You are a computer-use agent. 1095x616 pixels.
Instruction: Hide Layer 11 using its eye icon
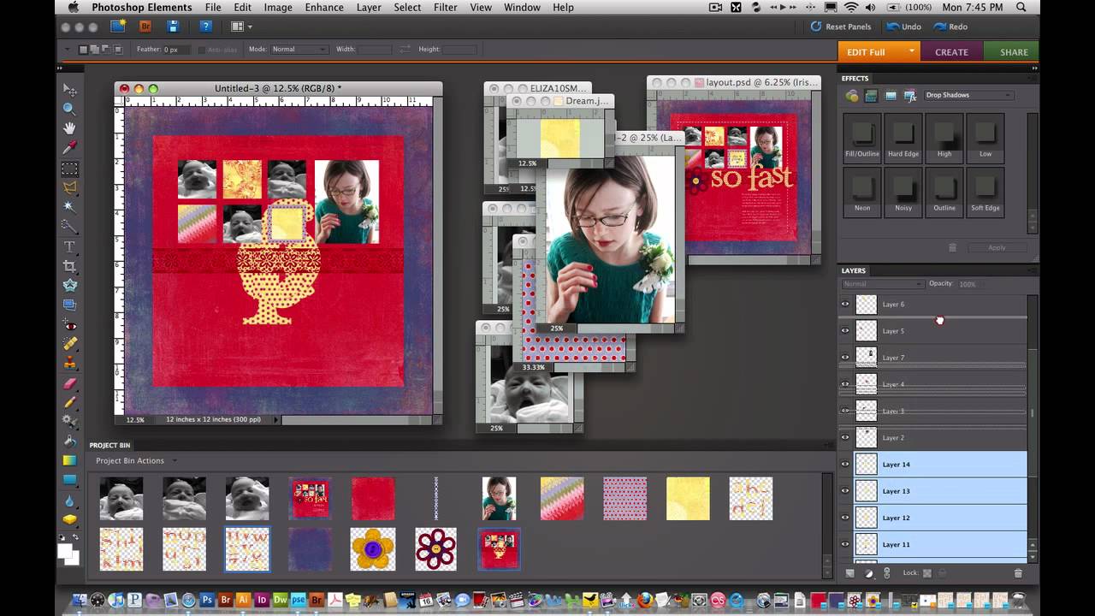[x=845, y=544]
